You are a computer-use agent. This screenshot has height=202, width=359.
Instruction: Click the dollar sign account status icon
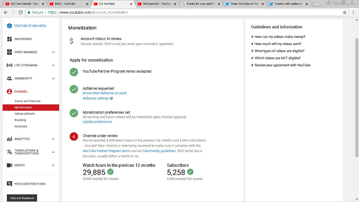coord(71,41)
